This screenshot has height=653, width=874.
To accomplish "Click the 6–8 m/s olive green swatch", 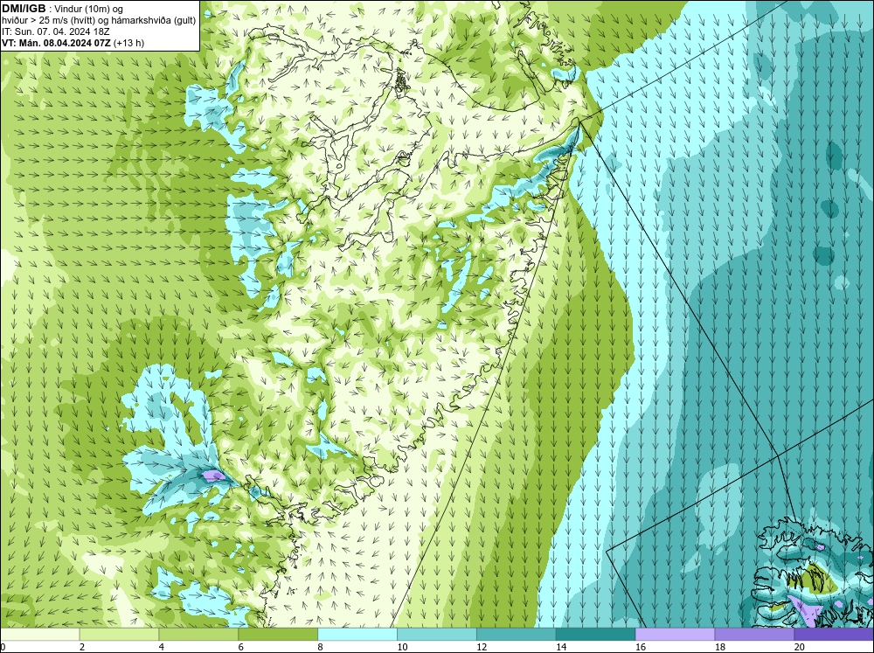I will (x=278, y=635).
